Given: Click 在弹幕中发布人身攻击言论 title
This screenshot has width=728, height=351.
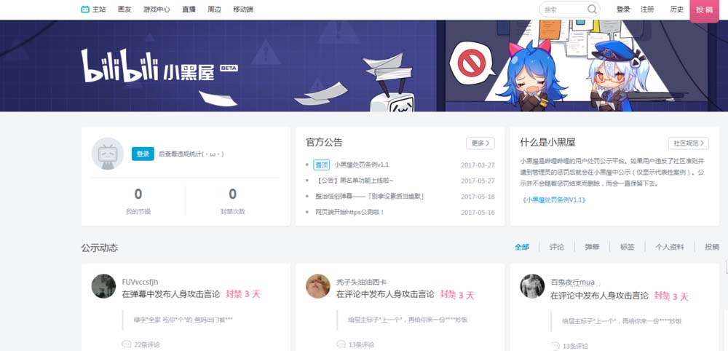Looking at the screenshot, I should (x=171, y=294).
